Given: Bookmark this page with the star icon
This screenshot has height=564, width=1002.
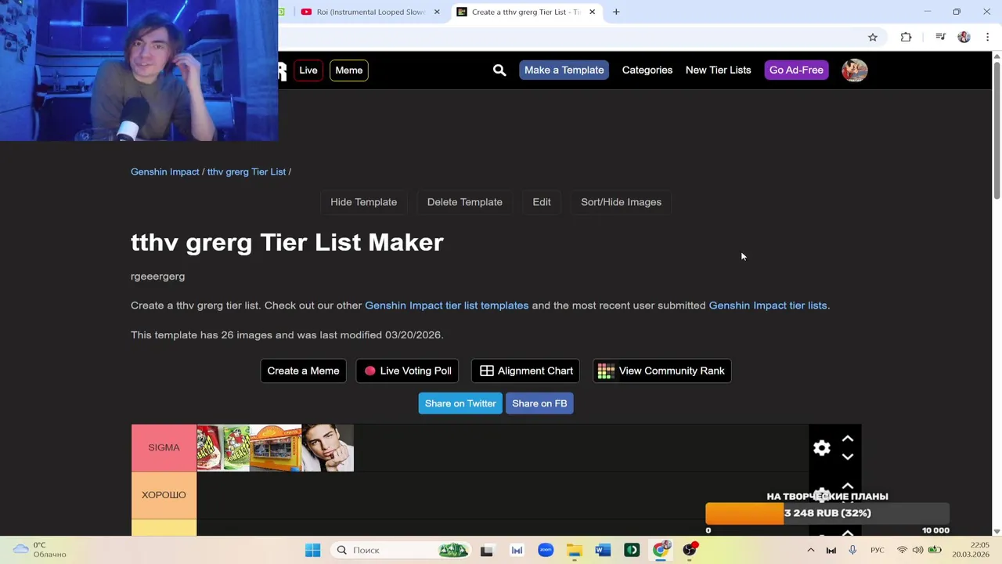Looking at the screenshot, I should coord(873,37).
